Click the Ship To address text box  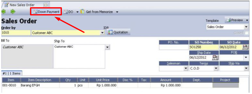pyautogui.click(x=79, y=57)
